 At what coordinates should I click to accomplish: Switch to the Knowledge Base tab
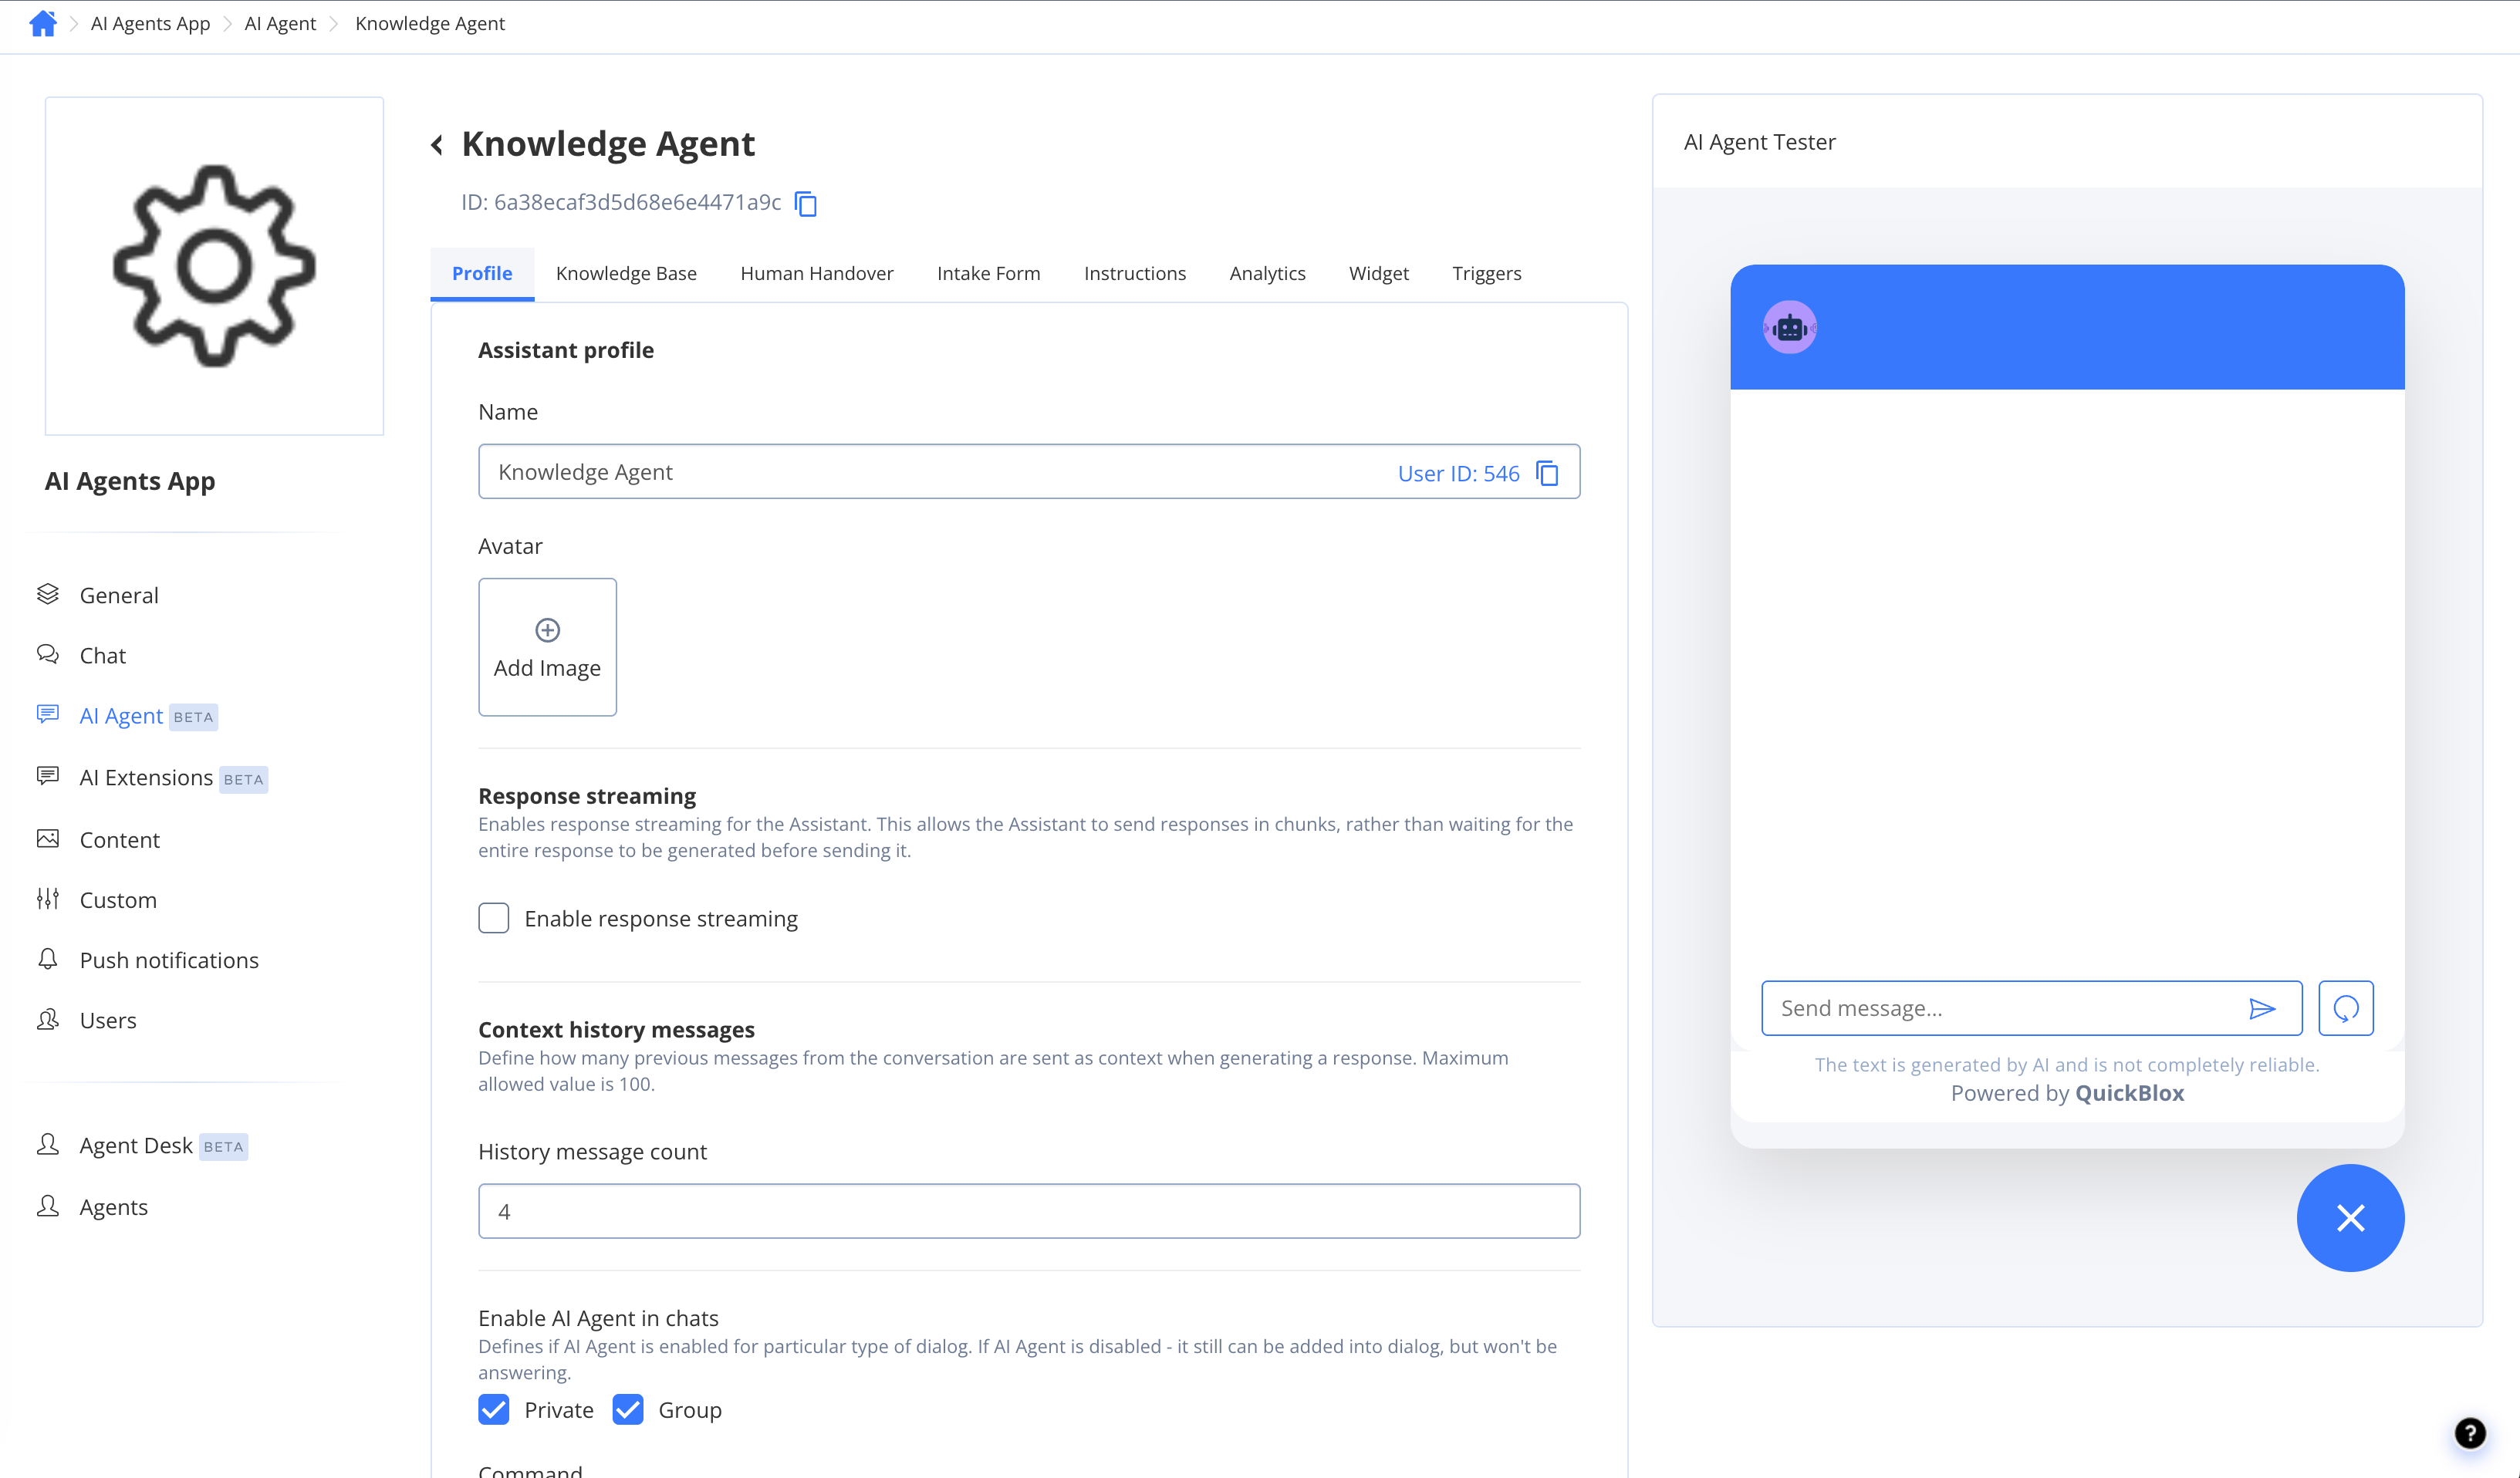coord(626,273)
